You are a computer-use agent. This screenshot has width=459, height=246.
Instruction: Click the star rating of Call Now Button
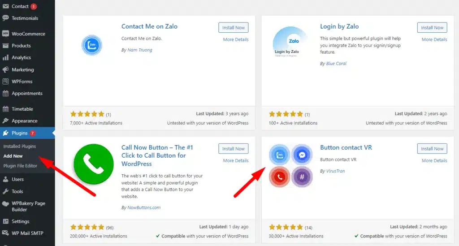click(x=87, y=227)
